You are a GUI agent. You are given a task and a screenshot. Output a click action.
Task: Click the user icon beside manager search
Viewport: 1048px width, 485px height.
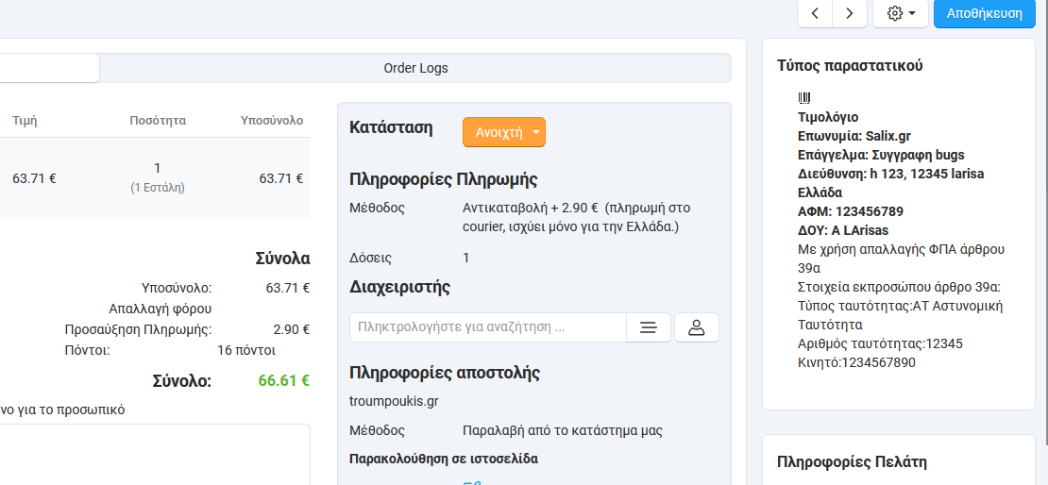(x=697, y=327)
